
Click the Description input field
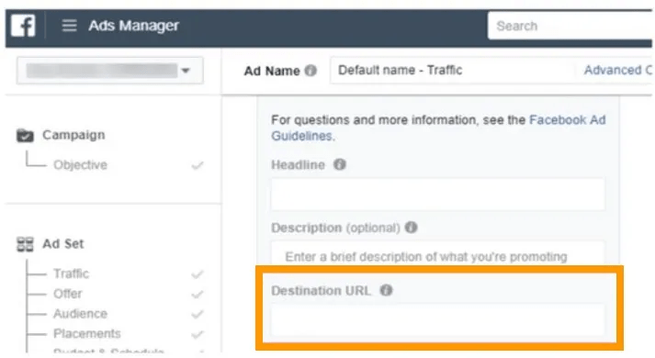438,252
